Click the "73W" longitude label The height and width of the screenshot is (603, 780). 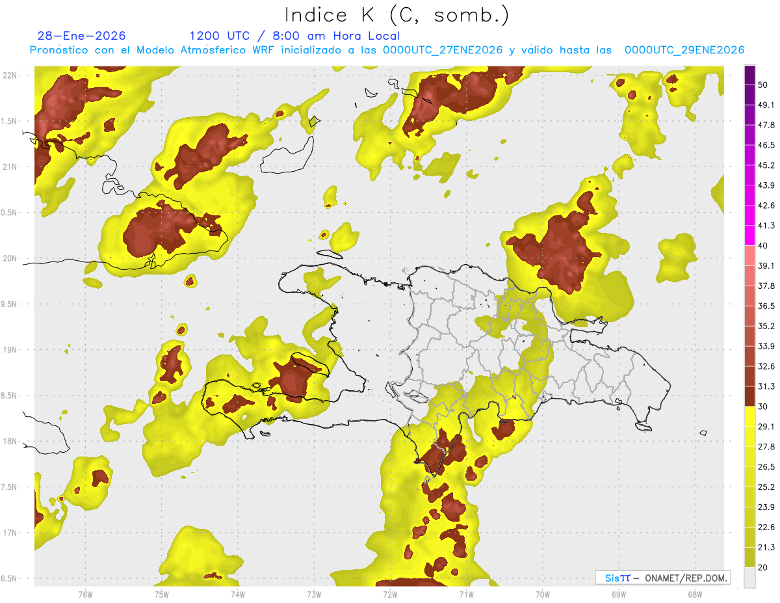point(314,594)
